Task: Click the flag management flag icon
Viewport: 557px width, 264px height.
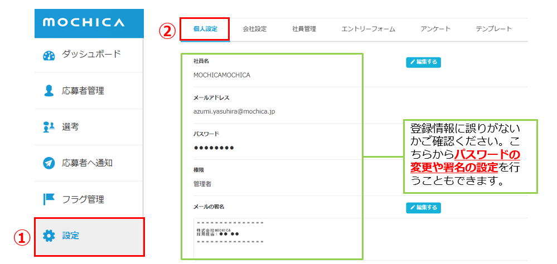Action: tap(49, 199)
